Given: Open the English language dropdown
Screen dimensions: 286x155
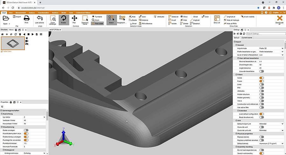Looking at the screenshot, I should (277, 13).
